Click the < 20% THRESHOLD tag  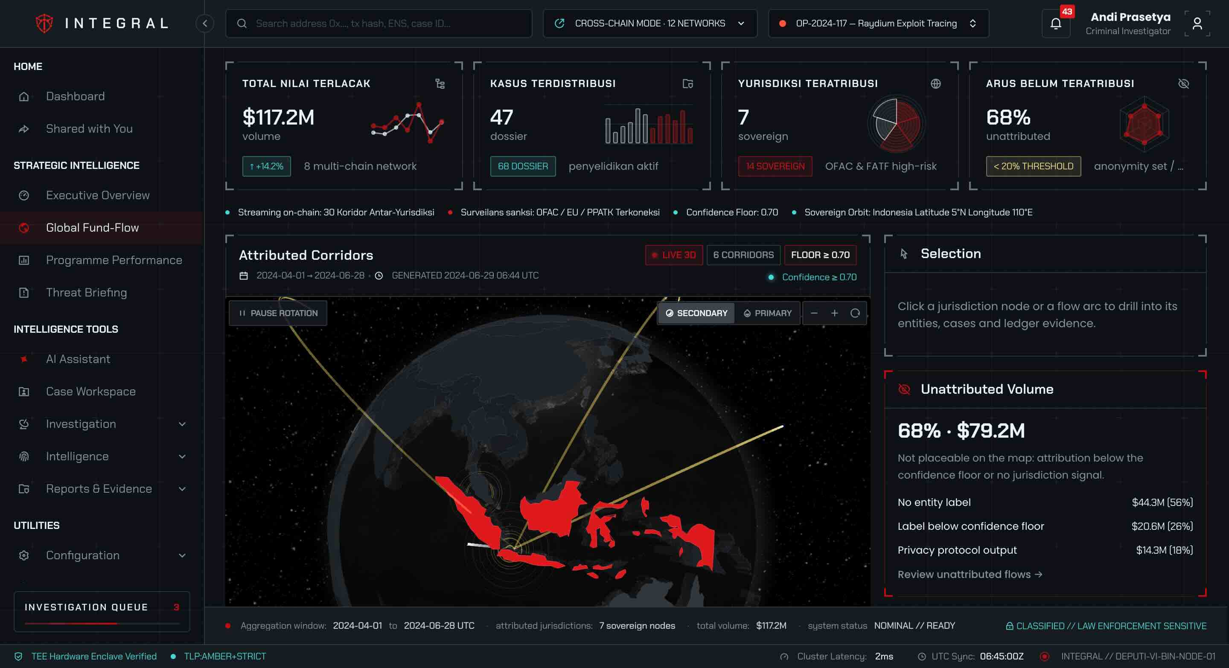click(x=1033, y=166)
